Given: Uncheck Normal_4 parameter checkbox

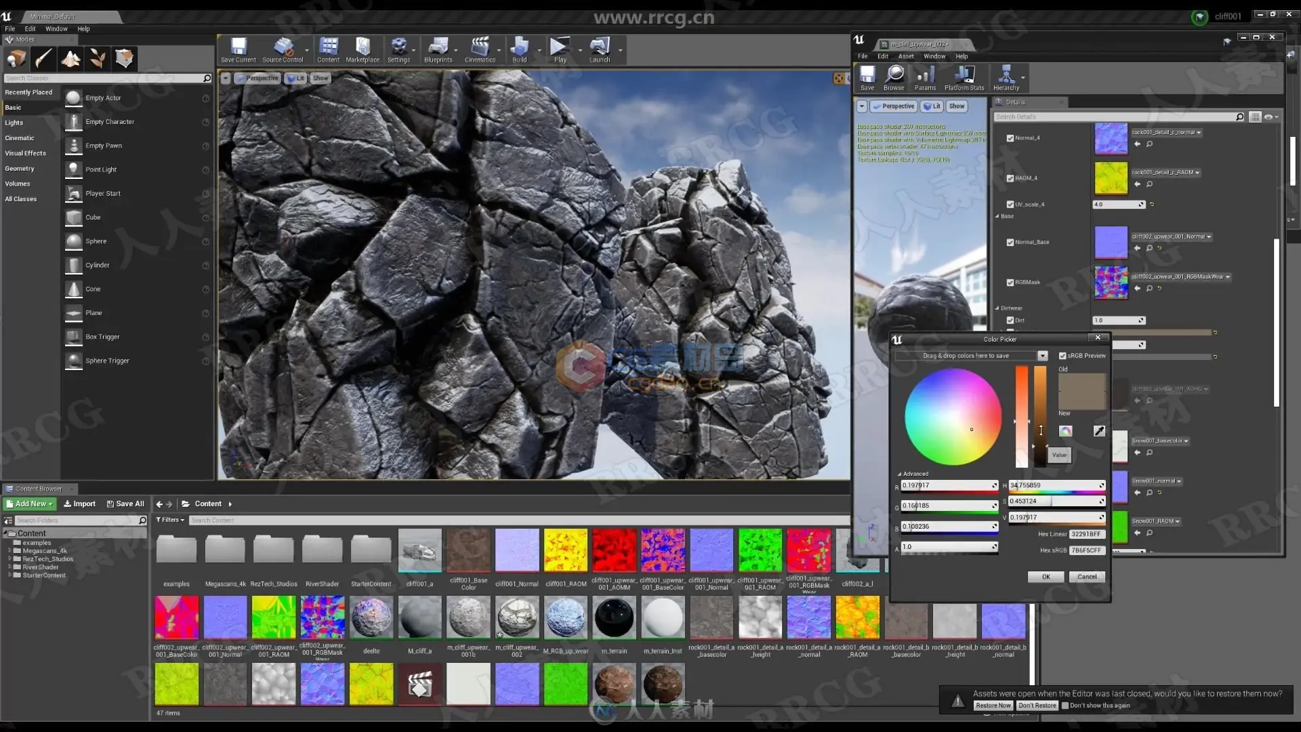Looking at the screenshot, I should tap(1010, 138).
